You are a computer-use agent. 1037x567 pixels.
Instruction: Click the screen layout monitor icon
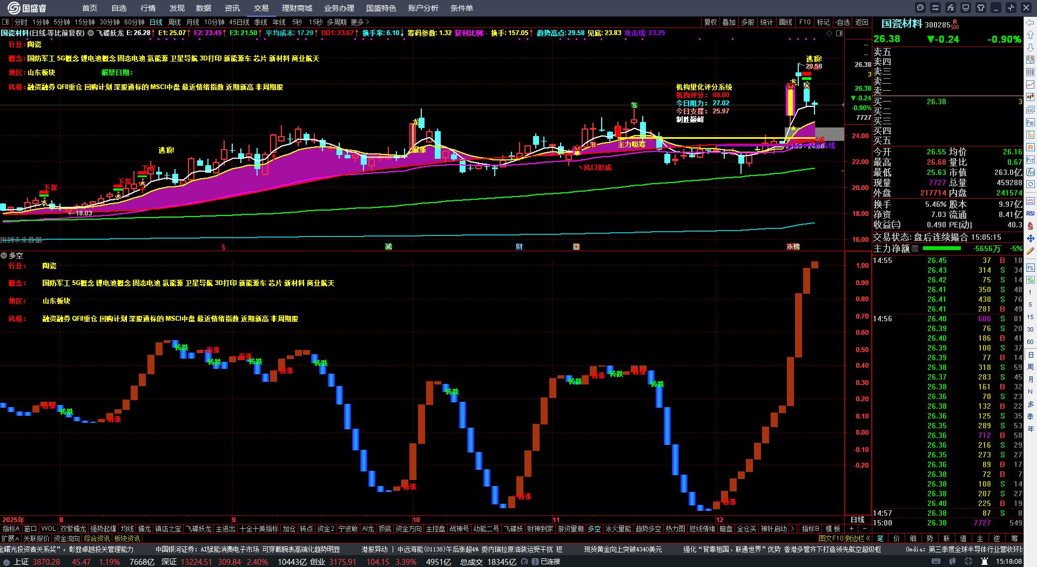966,8
